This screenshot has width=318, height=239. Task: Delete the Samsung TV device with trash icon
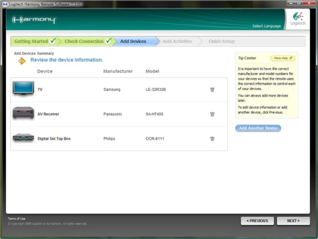coord(212,89)
